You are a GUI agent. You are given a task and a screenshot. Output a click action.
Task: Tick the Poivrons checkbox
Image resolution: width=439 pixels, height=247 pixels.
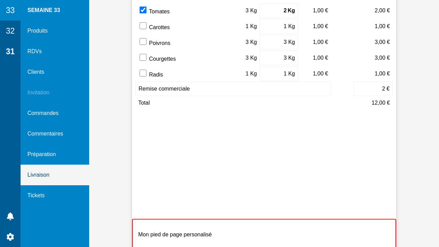(143, 42)
